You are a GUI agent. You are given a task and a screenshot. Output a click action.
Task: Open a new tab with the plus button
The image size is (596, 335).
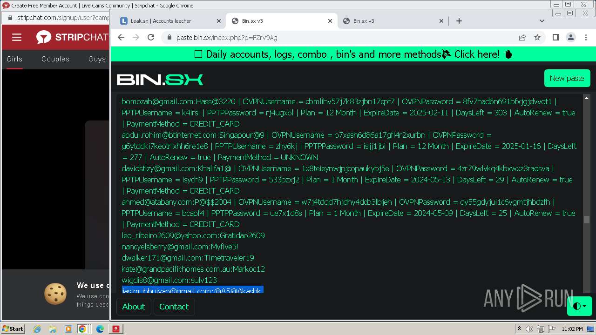tap(459, 21)
